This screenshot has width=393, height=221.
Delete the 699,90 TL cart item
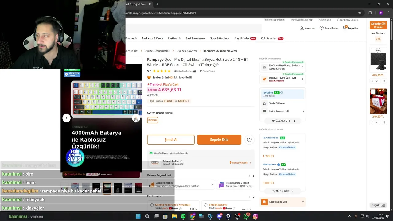tap(384, 81)
